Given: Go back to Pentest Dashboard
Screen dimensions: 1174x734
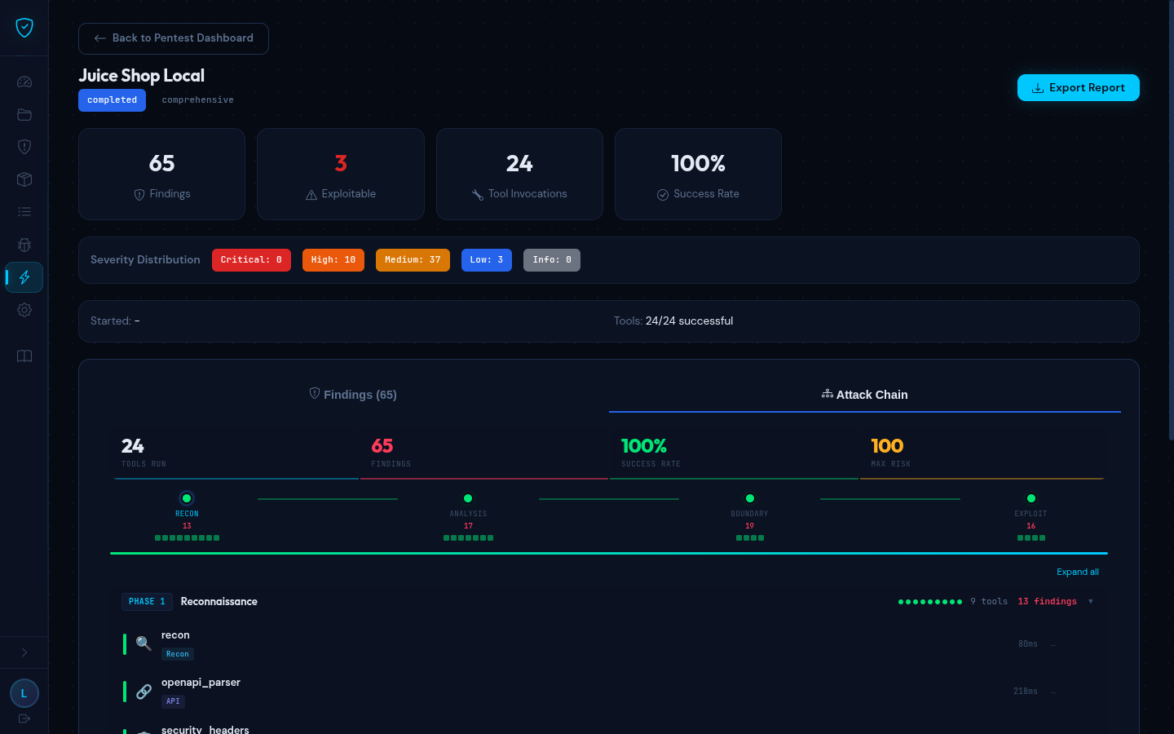Looking at the screenshot, I should click(174, 38).
